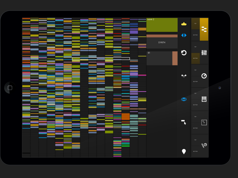This screenshot has height=178, width=238.
Task: Set TOP for the mixer faders panel
Action: [195, 47]
